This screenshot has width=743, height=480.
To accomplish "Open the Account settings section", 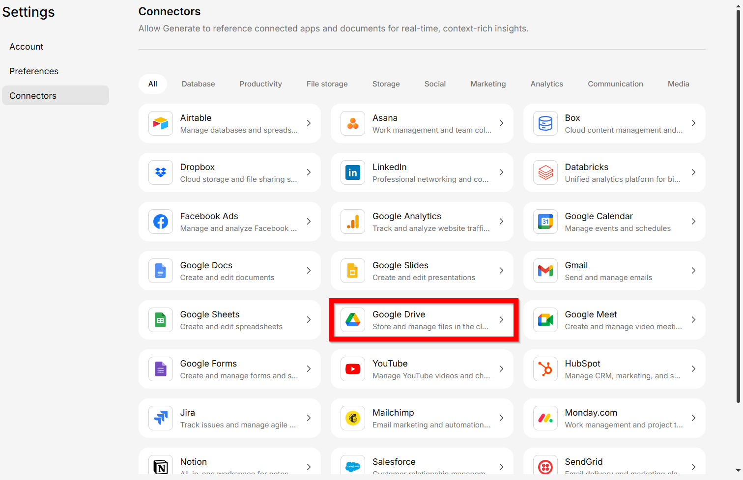I will (x=27, y=47).
